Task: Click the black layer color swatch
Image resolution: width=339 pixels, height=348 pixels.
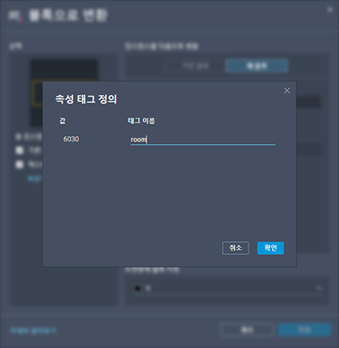Action: 137,289
